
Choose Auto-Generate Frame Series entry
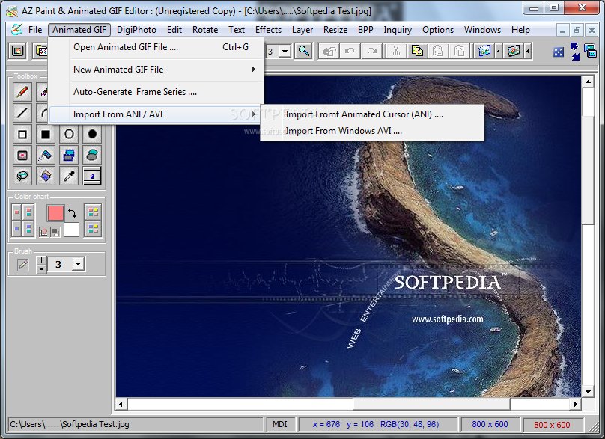coord(156,92)
